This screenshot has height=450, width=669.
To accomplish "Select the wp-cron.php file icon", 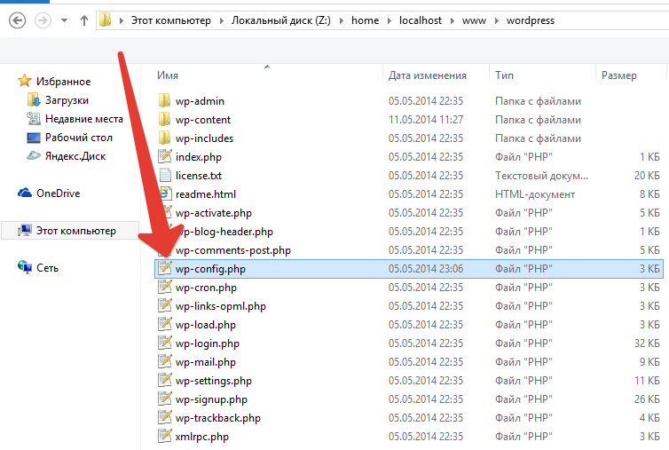I will (165, 287).
